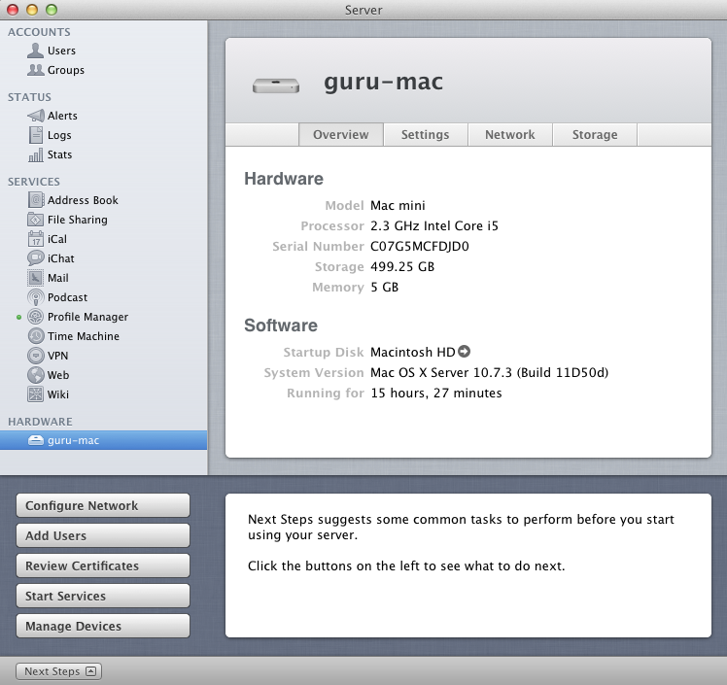727x685 pixels.
Task: Click the ACCOUNTS section header
Action: (39, 32)
